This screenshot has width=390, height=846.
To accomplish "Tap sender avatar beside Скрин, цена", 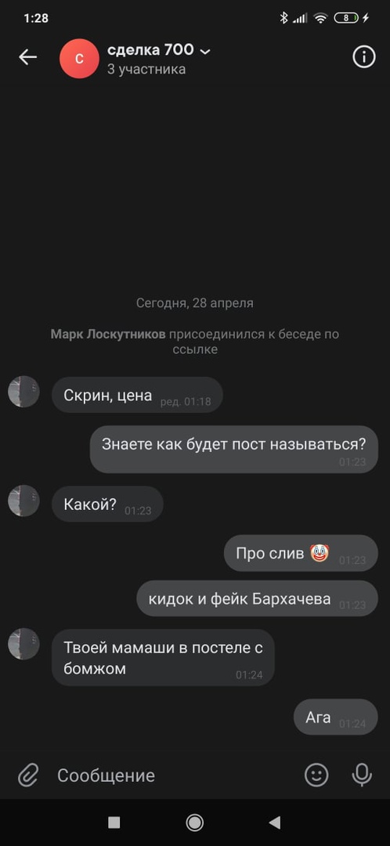I will pos(23,392).
